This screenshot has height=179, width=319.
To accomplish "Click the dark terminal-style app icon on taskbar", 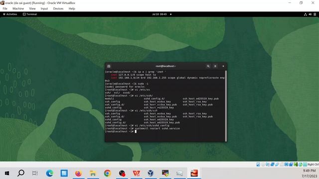I will 165,173.
